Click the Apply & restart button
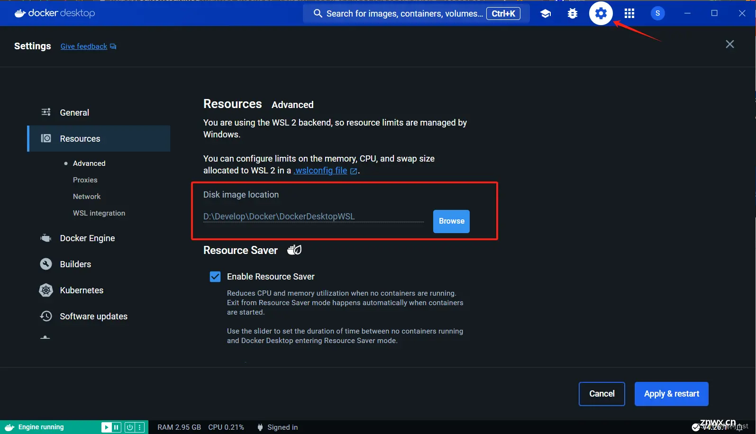The width and height of the screenshot is (756, 434). [672, 394]
